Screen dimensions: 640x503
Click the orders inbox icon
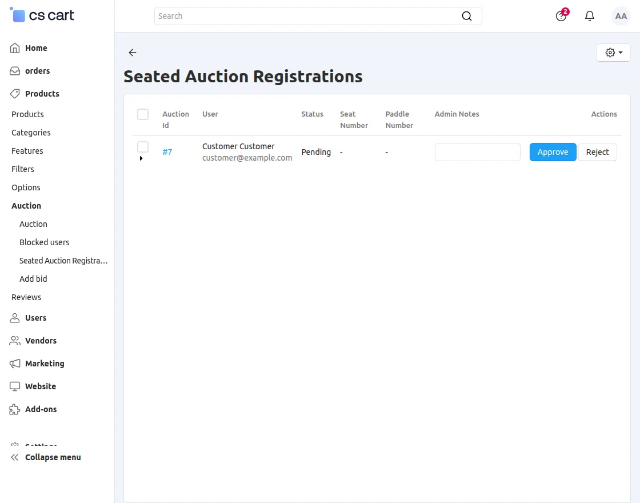pyautogui.click(x=15, y=71)
